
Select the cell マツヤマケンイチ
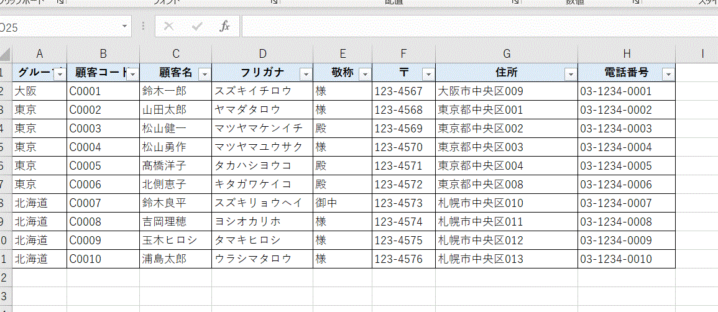[x=262, y=129]
